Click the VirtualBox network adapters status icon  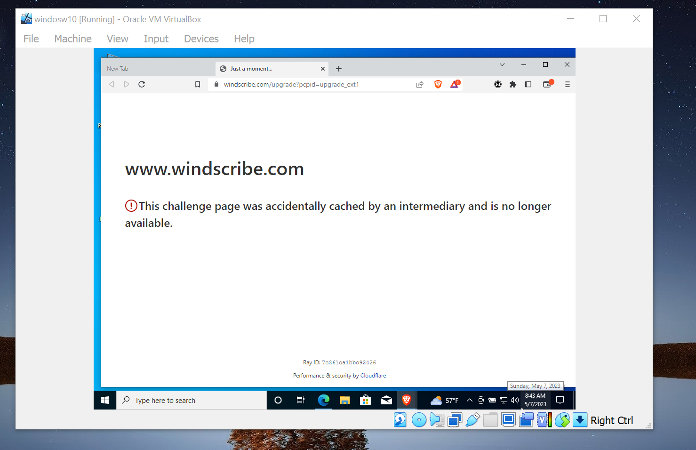(x=455, y=420)
